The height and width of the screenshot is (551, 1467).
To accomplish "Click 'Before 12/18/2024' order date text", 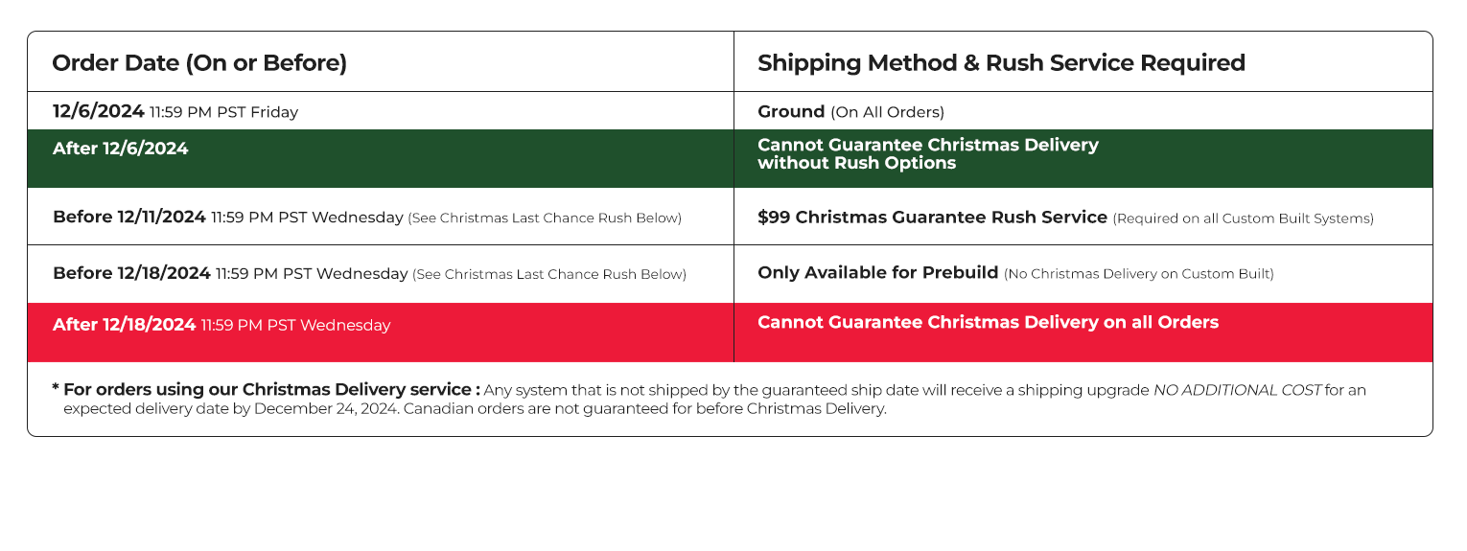I will point(131,274).
